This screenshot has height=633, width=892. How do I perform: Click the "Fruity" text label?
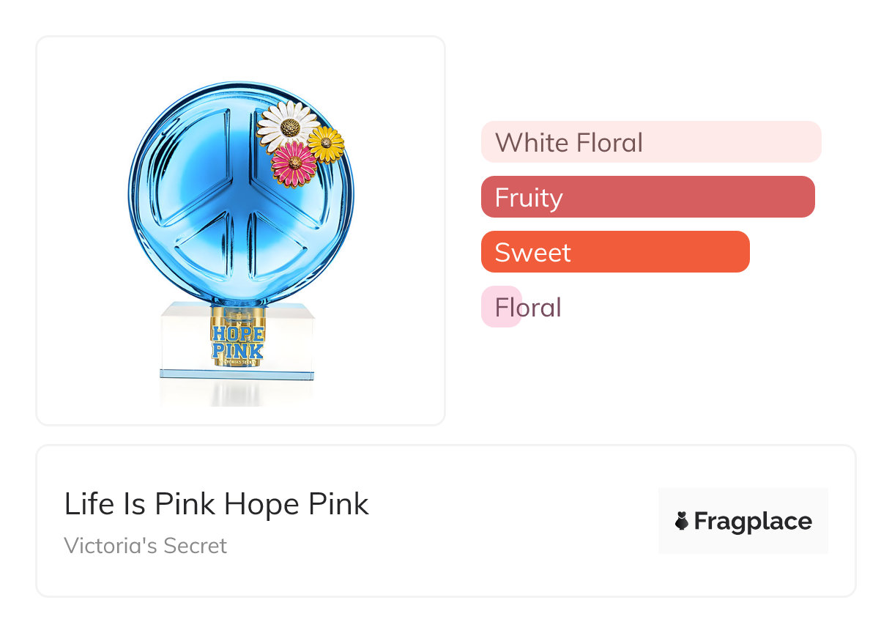[529, 197]
